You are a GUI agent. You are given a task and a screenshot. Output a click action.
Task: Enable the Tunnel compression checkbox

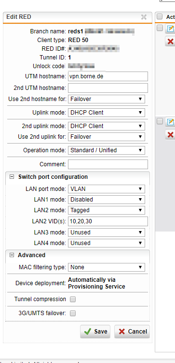pos(73,299)
